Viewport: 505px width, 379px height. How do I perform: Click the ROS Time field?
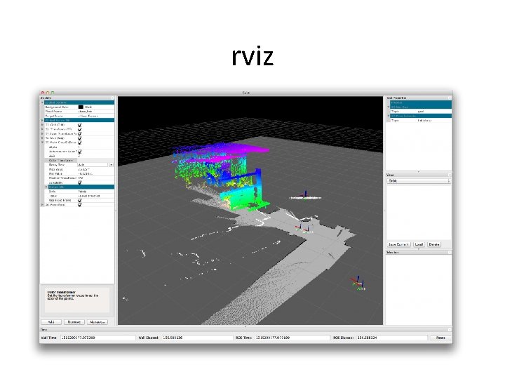point(292,338)
